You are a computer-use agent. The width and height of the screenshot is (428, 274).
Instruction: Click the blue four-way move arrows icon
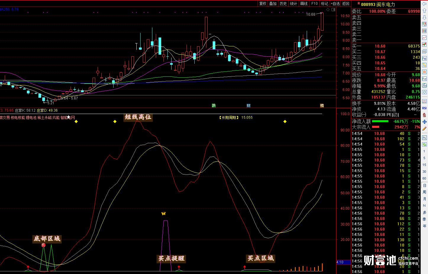tap(424, 122)
